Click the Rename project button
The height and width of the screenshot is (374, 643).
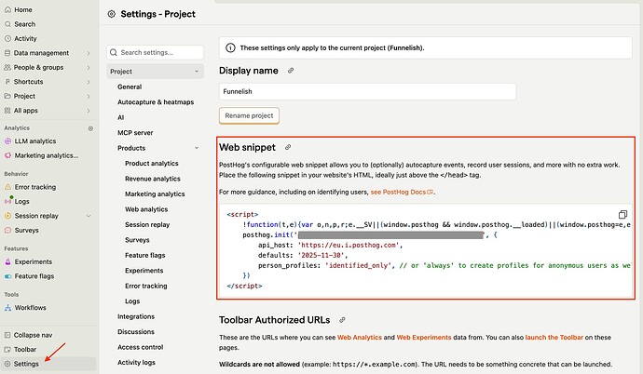click(249, 115)
